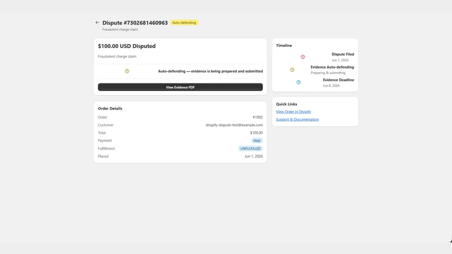The image size is (452, 254).
Task: Select customer email shopify-dispute-test@example.com
Action: tap(234, 125)
